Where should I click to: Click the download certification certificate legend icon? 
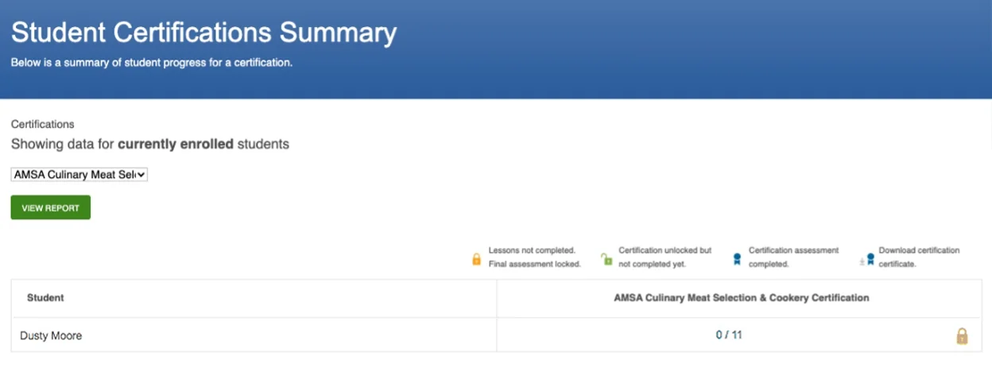click(867, 258)
